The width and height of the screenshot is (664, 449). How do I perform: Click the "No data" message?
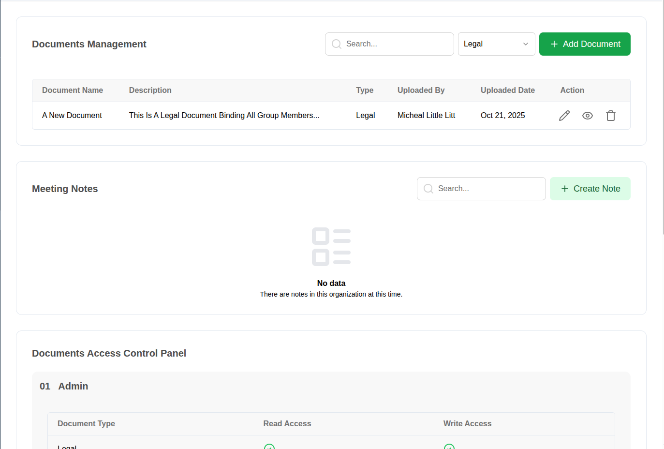[331, 284]
